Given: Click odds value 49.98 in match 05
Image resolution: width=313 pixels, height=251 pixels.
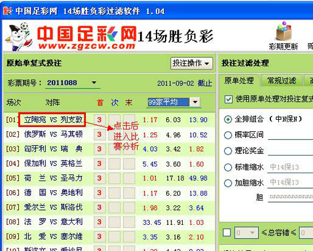Looking at the screenshot, I should click(x=198, y=178).
